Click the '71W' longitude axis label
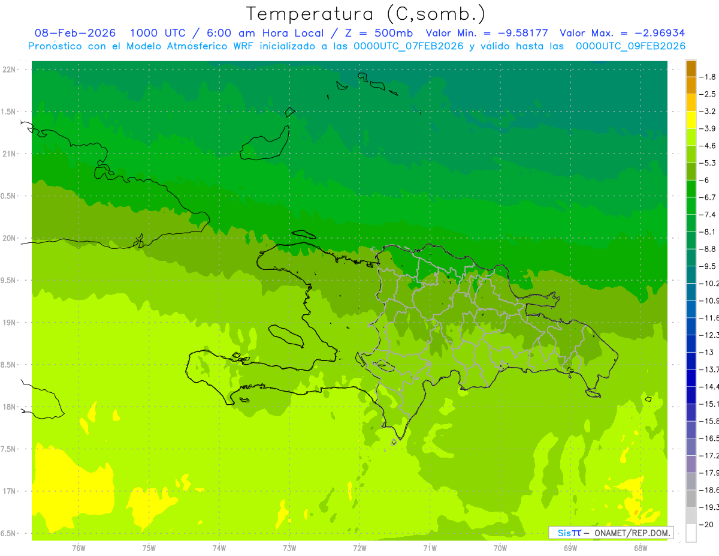719x556 pixels. click(x=430, y=548)
